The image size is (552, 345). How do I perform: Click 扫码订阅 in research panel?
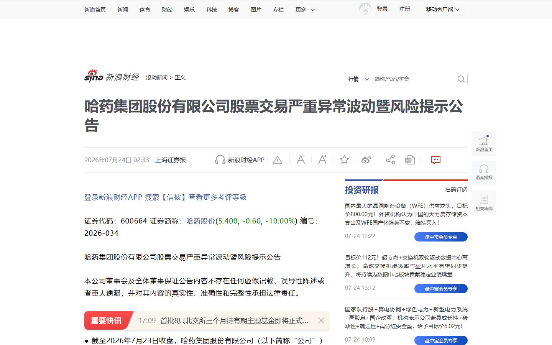click(456, 190)
